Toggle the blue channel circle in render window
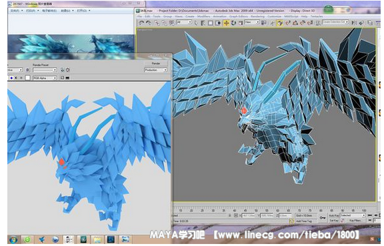This screenshot has height=246, width=384. (x=11, y=78)
